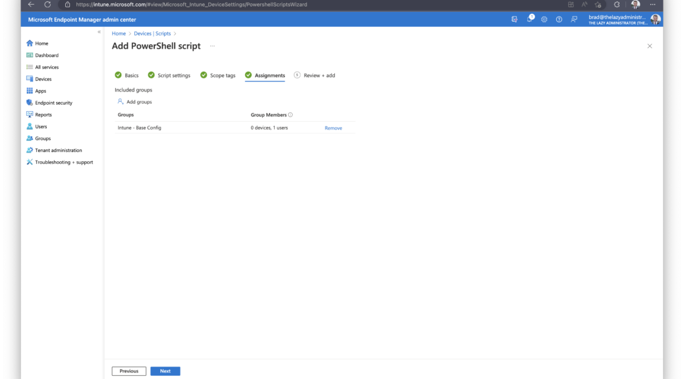Click the Group Members column header

[x=269, y=115]
